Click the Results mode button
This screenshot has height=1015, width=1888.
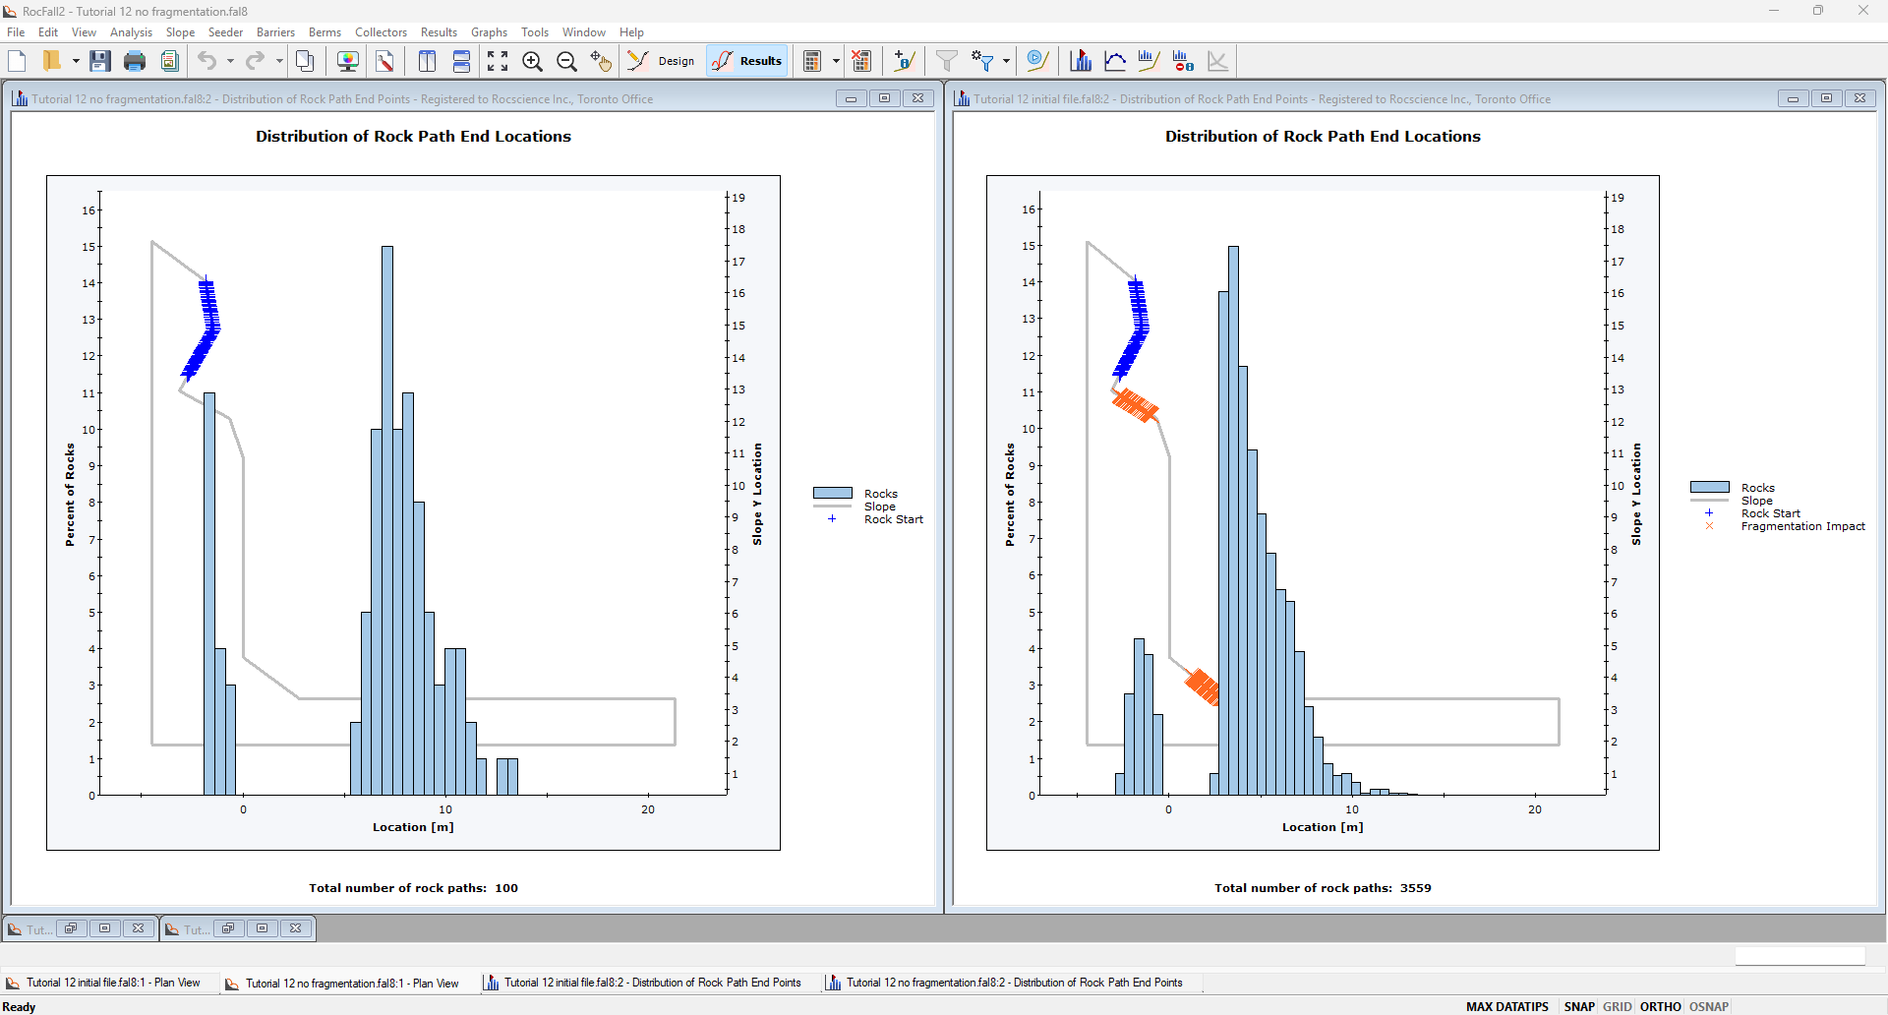[747, 61]
